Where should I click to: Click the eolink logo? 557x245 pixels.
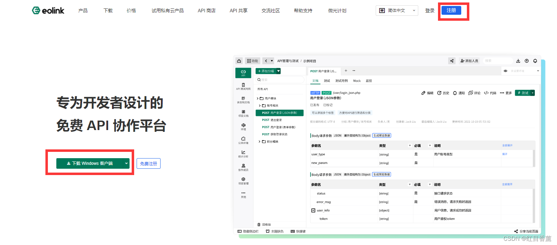pyautogui.click(x=48, y=11)
